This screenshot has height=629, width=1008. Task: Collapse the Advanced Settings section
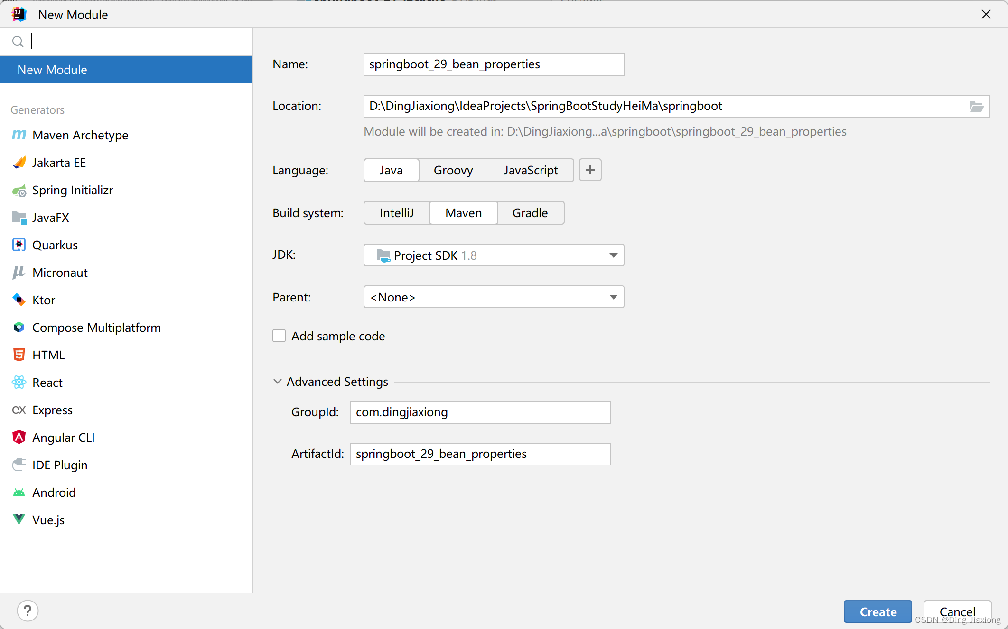pos(278,382)
